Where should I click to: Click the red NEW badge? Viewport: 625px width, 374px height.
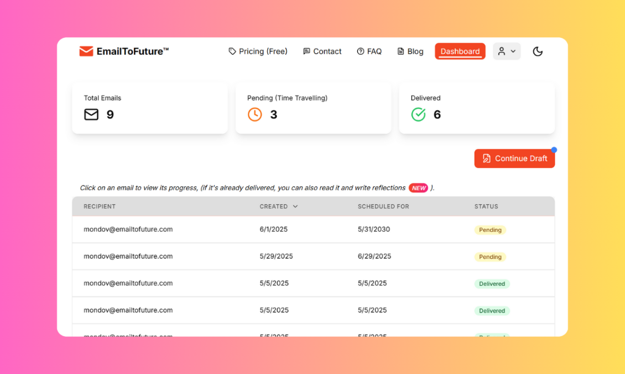[418, 188]
